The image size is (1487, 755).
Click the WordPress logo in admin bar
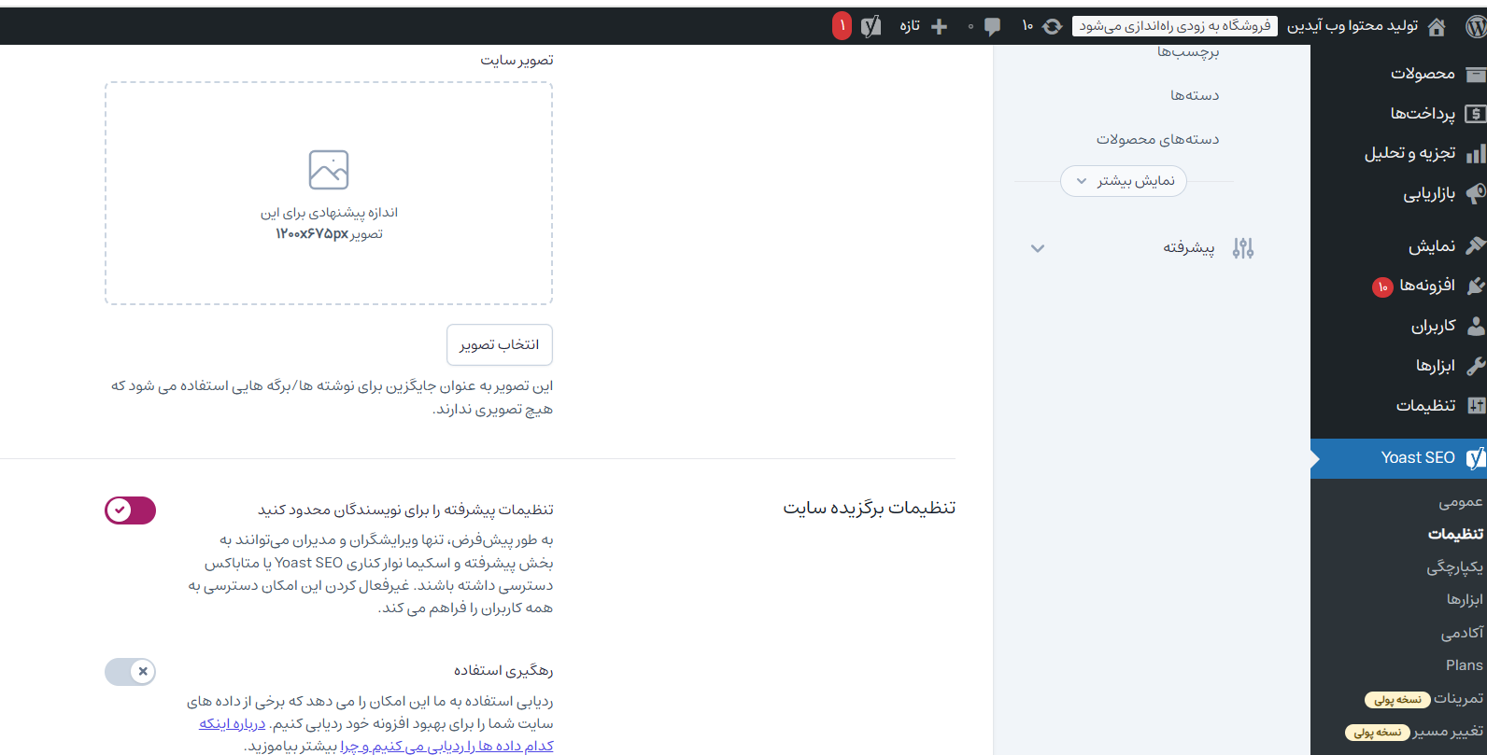1476,26
